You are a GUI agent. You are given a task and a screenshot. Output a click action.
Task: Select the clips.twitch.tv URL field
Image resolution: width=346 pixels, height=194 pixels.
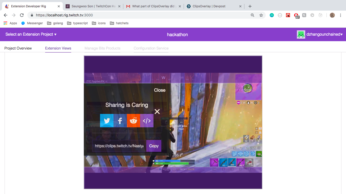click(x=119, y=146)
